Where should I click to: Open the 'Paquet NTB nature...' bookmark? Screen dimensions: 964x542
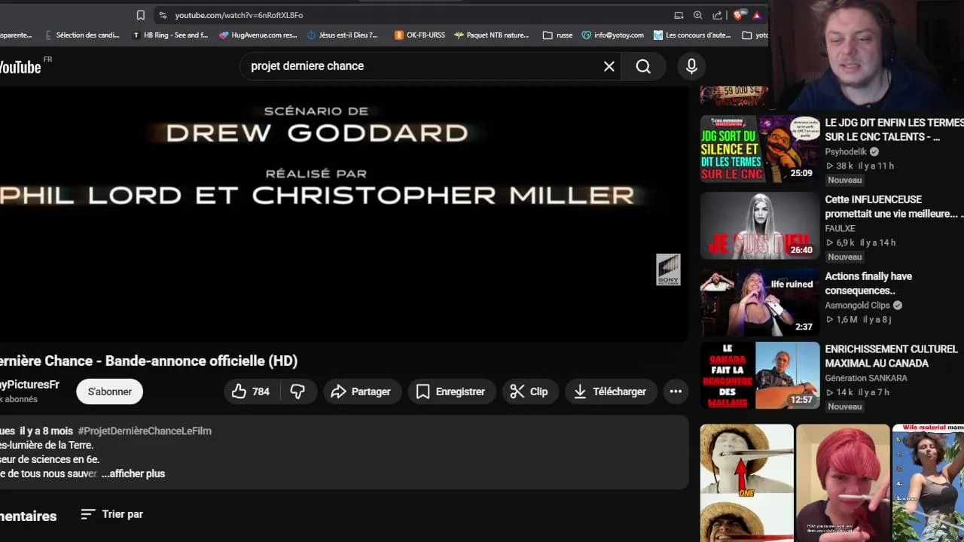pyautogui.click(x=492, y=35)
